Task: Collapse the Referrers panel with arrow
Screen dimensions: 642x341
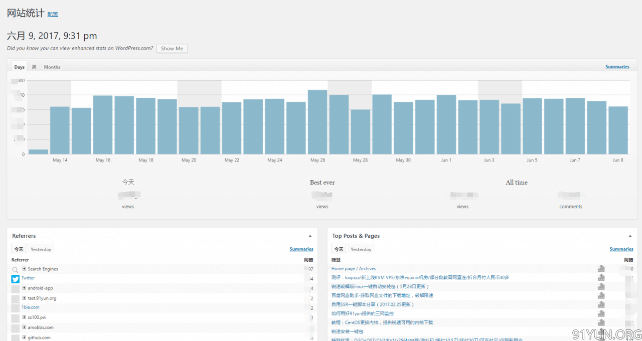Action: point(310,236)
